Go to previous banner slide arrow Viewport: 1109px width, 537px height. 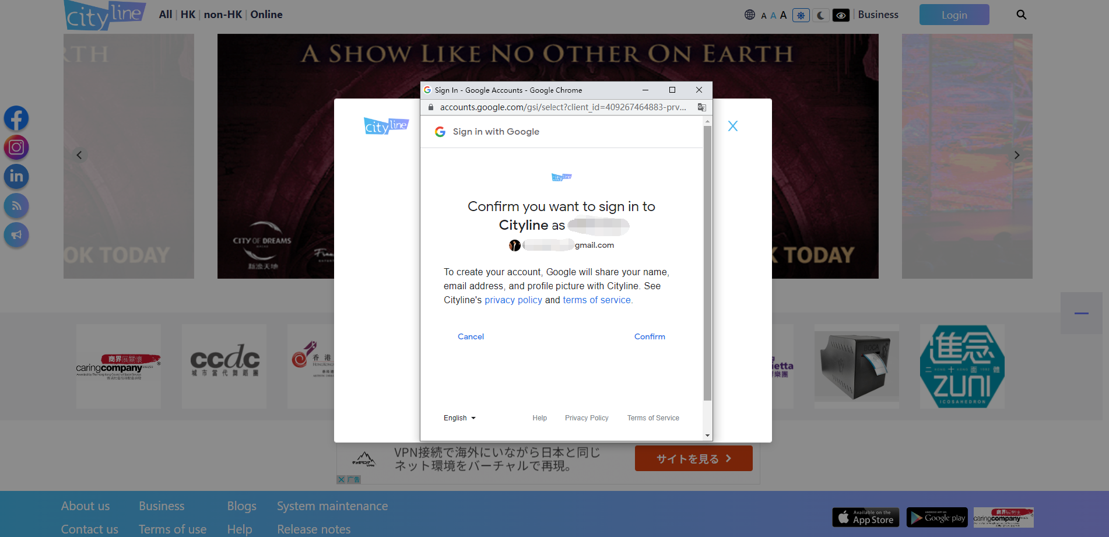click(79, 155)
